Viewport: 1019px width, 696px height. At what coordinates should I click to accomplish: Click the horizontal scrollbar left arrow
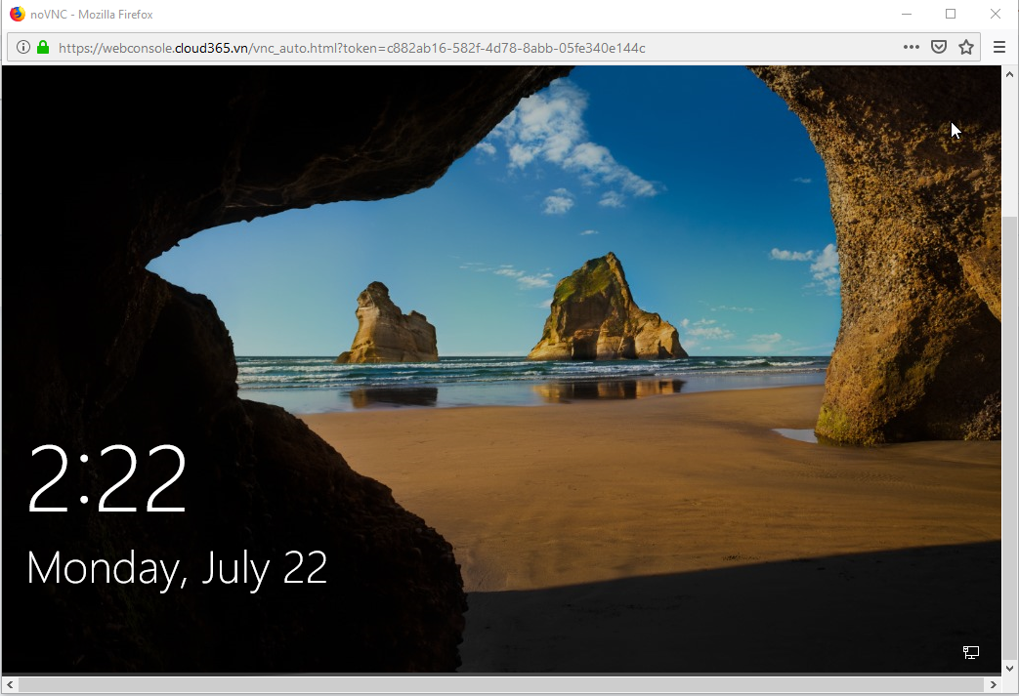[10, 684]
